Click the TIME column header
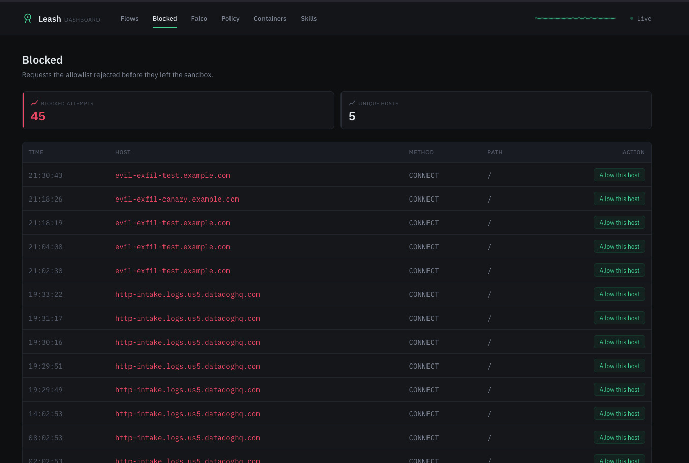Screen dimensions: 689x463 (x=36, y=152)
